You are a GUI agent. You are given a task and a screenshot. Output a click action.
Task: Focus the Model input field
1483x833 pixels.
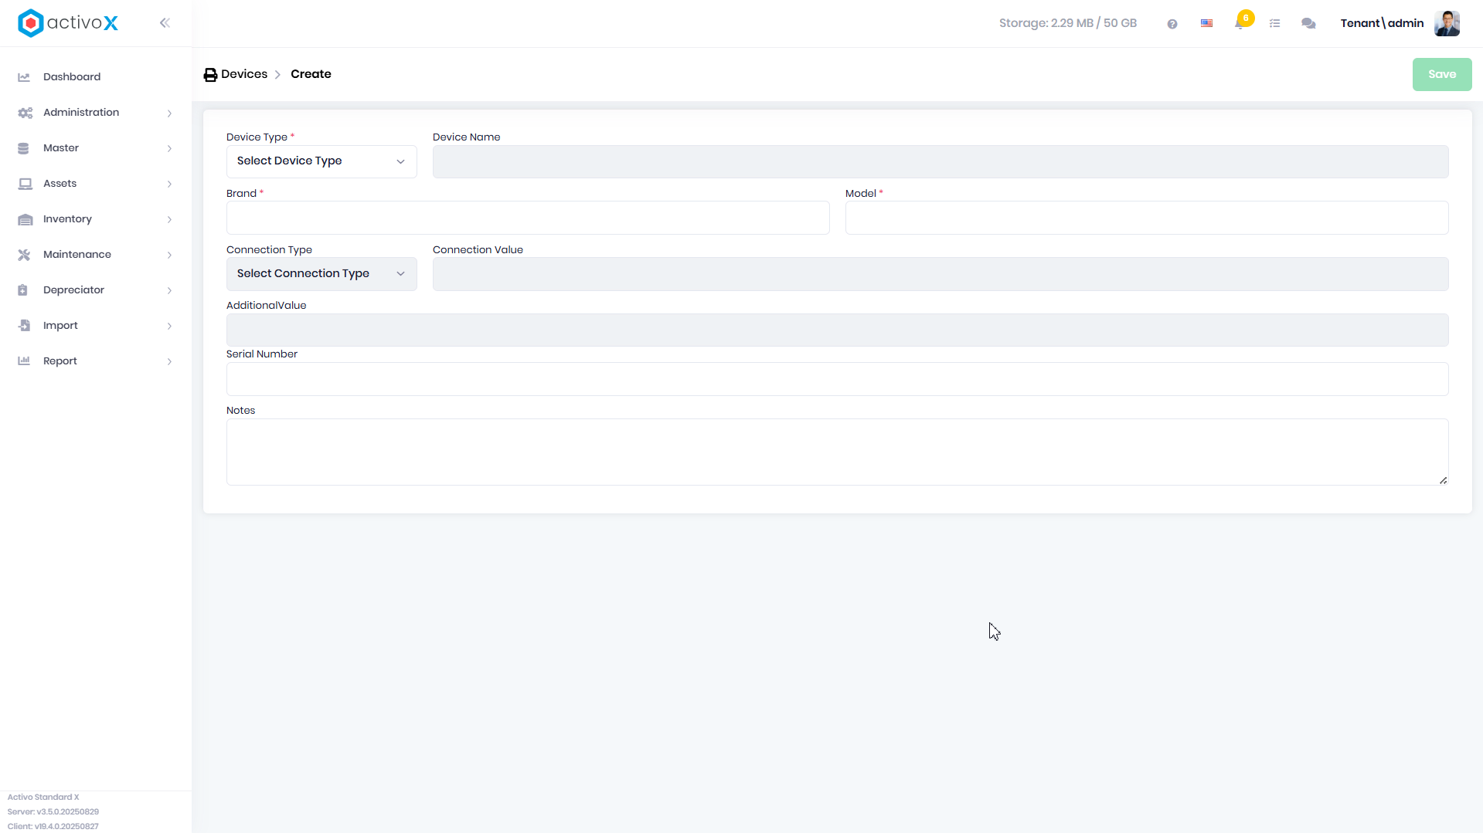(1147, 218)
